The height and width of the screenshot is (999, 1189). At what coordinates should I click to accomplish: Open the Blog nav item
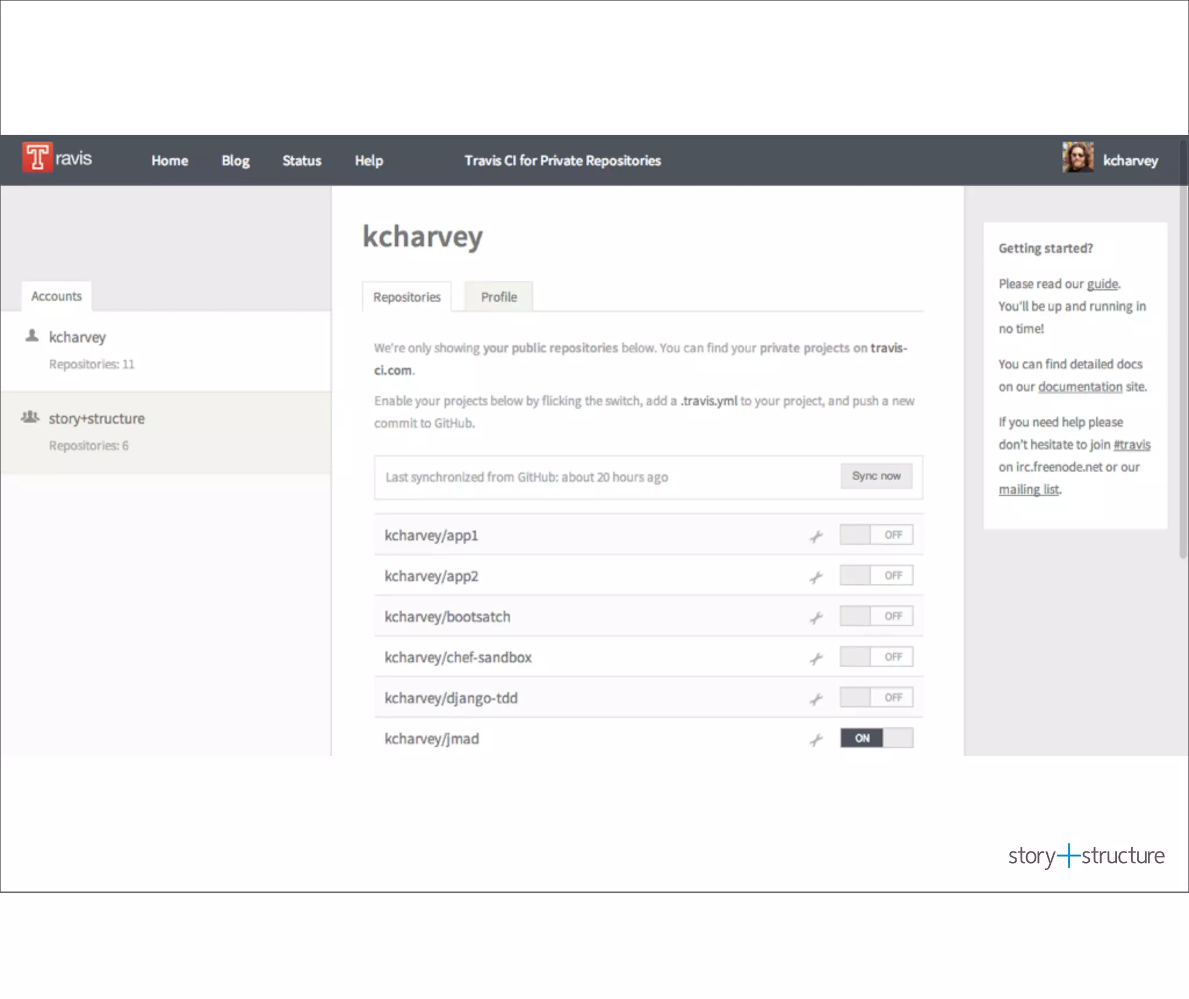click(x=235, y=160)
